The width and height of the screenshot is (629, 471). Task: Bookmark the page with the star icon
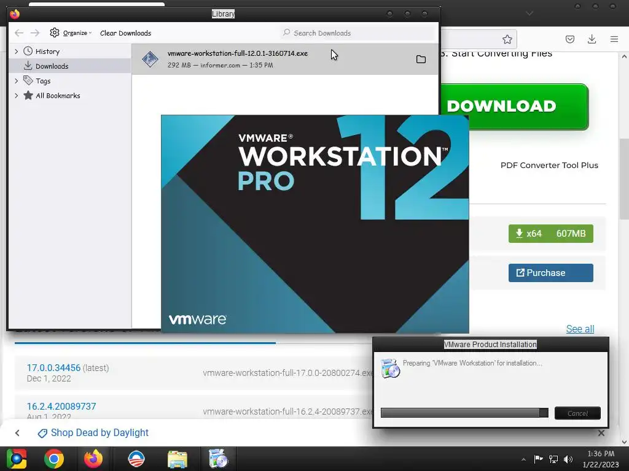[x=507, y=39]
